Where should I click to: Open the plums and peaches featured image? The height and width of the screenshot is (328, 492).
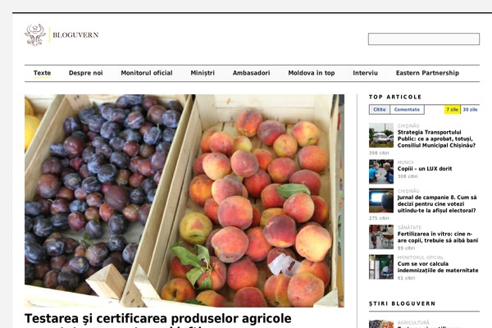pos(184,201)
